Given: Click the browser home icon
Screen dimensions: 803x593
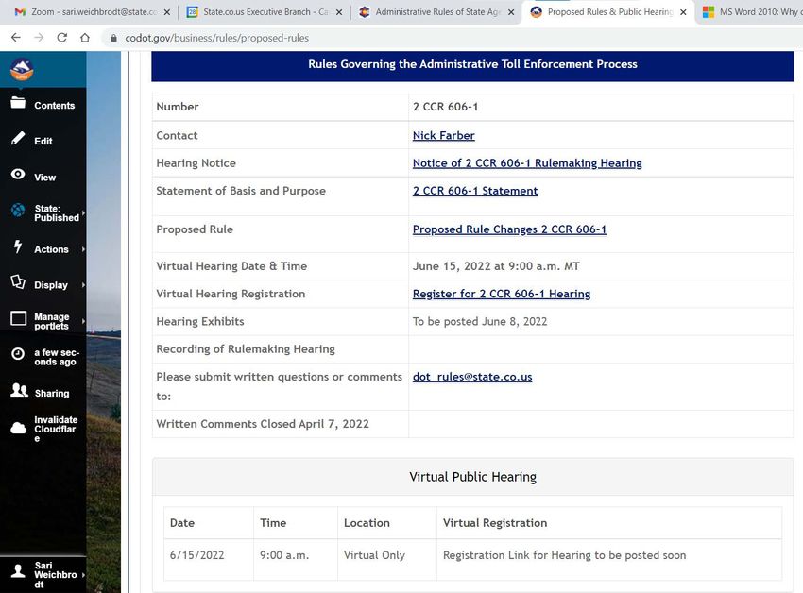Looking at the screenshot, I should (85, 38).
